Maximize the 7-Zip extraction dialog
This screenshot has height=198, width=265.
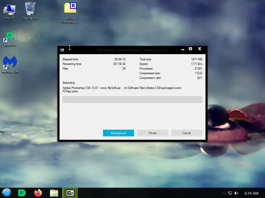[x=190, y=49]
